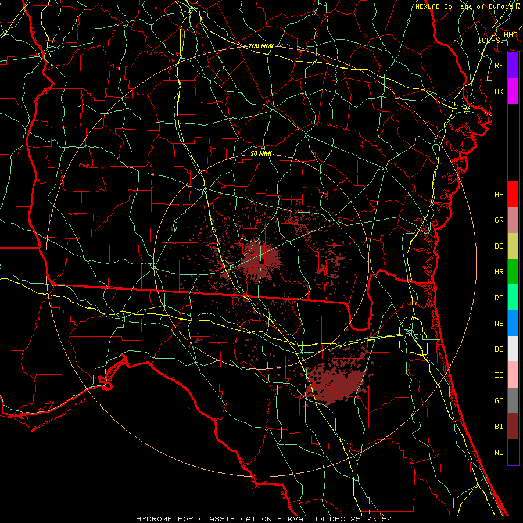523x523 pixels.
Task: Click the GR legend label
Action: point(499,220)
